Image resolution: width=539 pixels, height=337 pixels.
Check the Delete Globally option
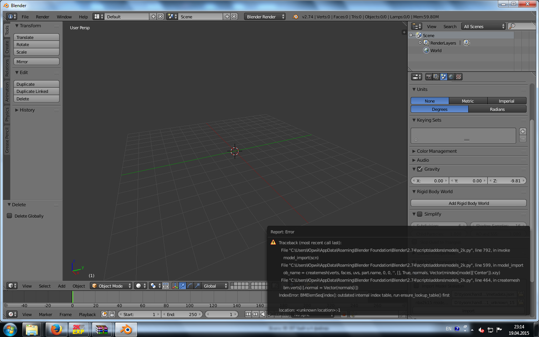9,215
